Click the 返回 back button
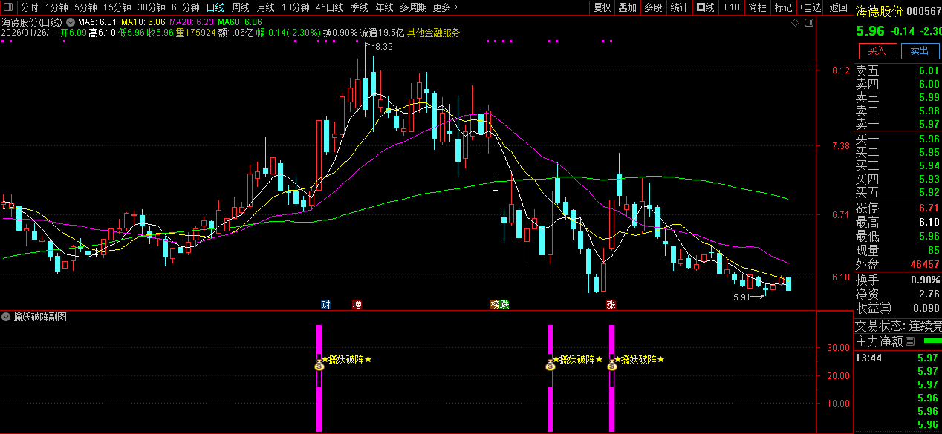The width and height of the screenshot is (942, 434). point(838,7)
